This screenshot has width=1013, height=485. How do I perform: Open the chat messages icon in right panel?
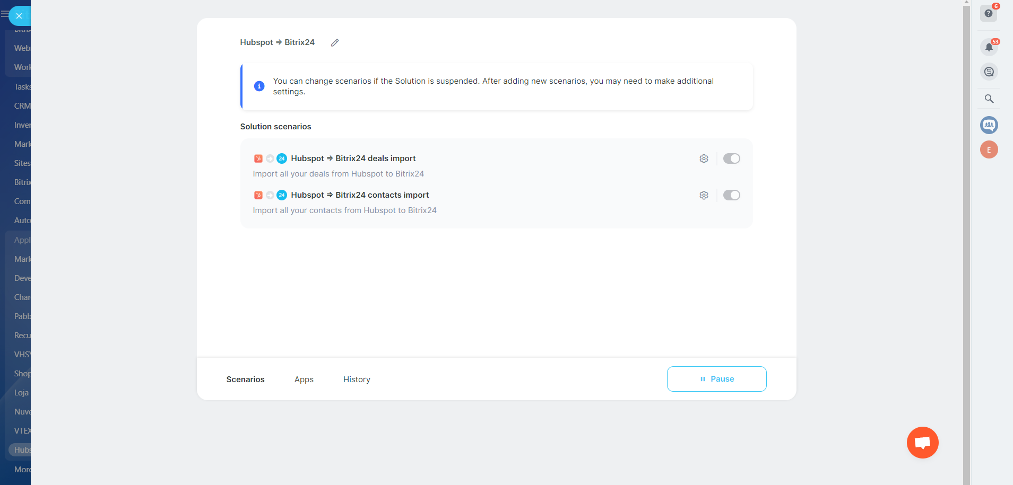[989, 72]
